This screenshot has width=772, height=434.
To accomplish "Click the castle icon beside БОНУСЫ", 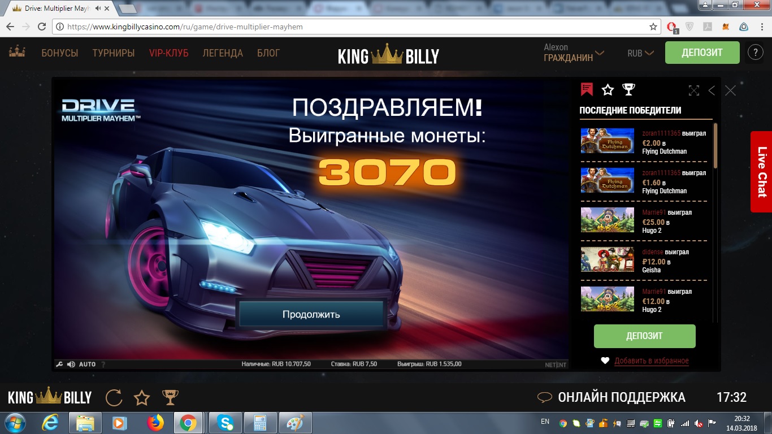I will tap(17, 53).
